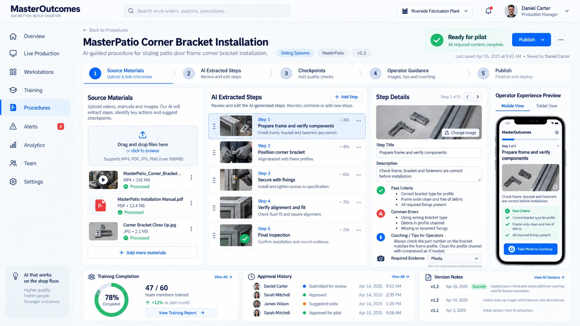Image resolution: width=580 pixels, height=326 pixels.
Task: Click the Overview home icon in sidebar
Action: (13, 36)
